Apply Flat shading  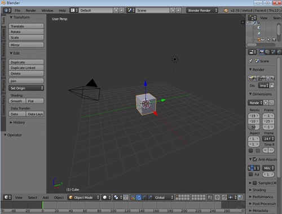35,101
